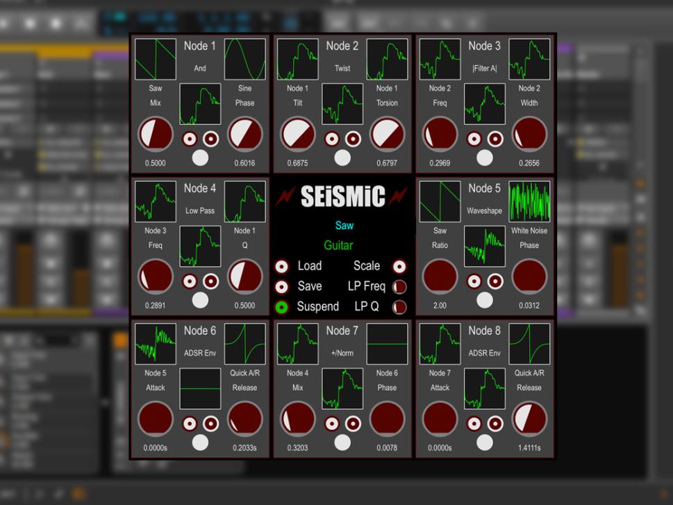Image resolution: width=673 pixels, height=505 pixels.
Task: Select the Node 5 Waveshape header
Action: click(484, 210)
